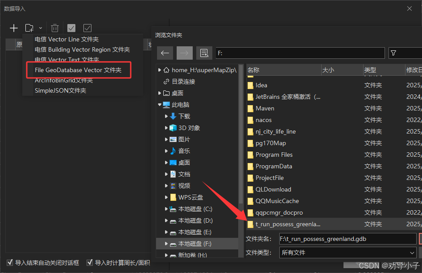The width and height of the screenshot is (422, 273).
Task: Close the 数据导入 dialog
Action: (x=410, y=8)
